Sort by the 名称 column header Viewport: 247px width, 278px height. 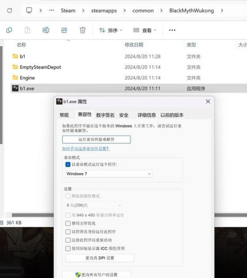click(x=21, y=45)
